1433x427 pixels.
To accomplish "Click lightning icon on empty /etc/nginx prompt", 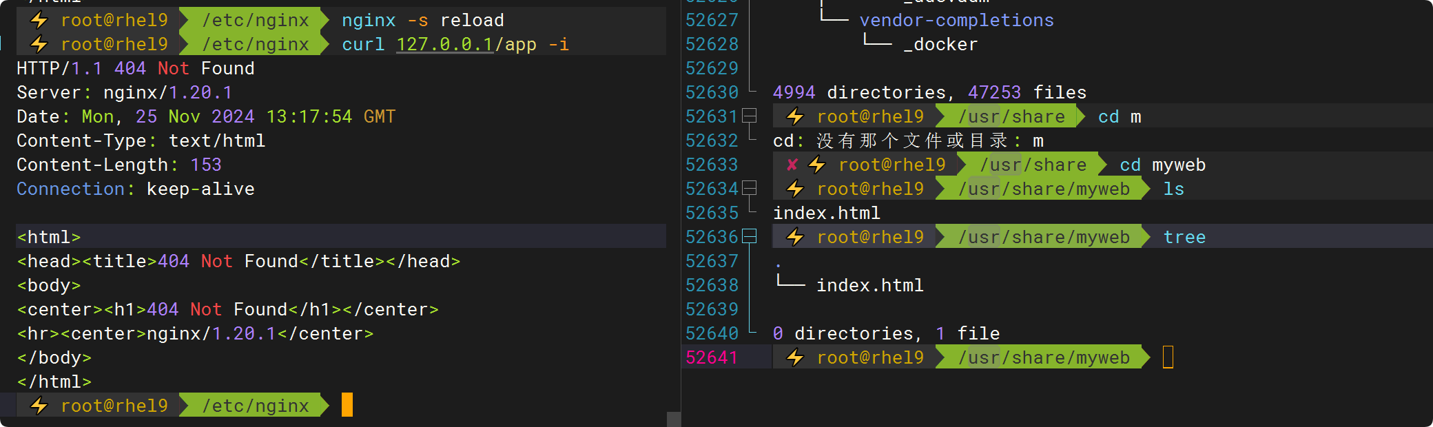I will tap(39, 406).
